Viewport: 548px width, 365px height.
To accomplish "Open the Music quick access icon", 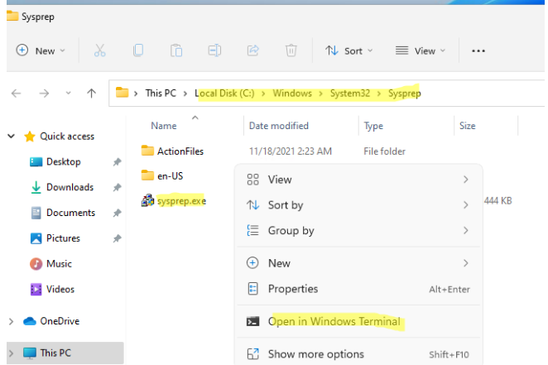I will 36,264.
